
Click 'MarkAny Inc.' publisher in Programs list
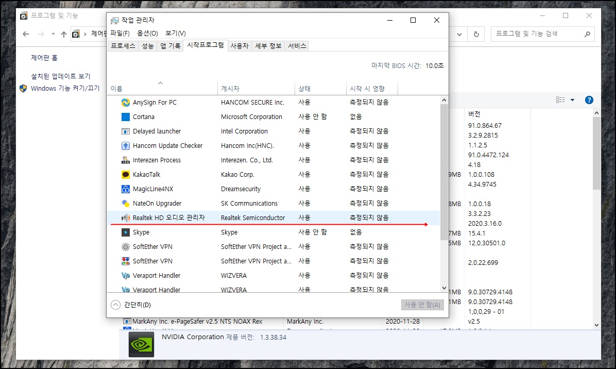point(305,322)
